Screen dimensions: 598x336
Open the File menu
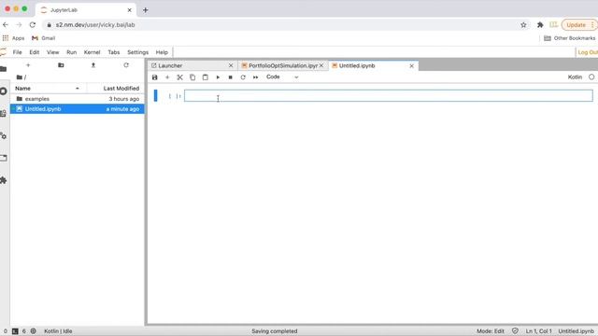coord(17,52)
